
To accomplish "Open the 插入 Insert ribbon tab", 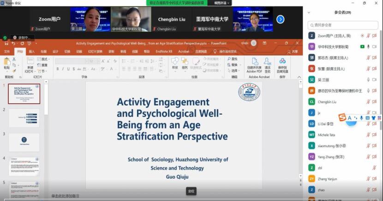I will tap(31, 52).
